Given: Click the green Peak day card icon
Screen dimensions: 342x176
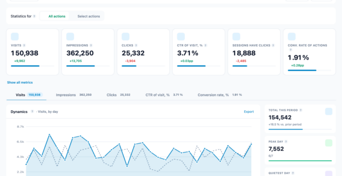Looking at the screenshot, I should tap(329, 143).
